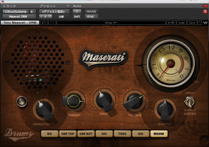Select the SNR TOP drum type

click(68, 134)
